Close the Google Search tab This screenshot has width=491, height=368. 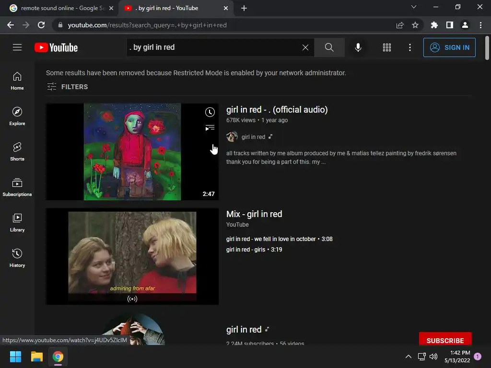pos(111,8)
